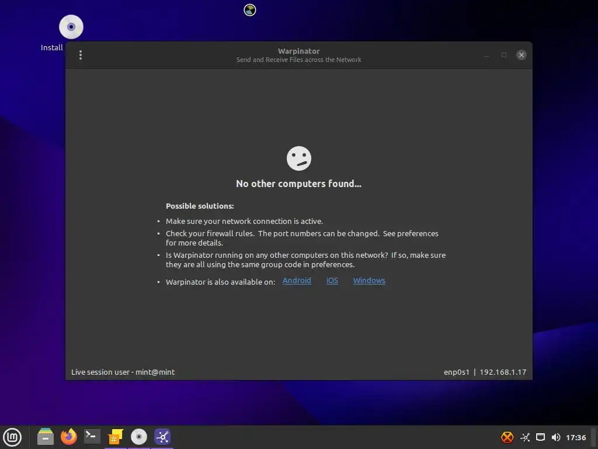Click the 'enp0s1 | 192.168.1.17' status text
Viewport: 598px width, 449px height.
tap(485, 372)
